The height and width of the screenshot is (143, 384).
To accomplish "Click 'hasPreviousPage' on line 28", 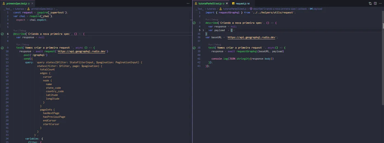I will coord(54,117).
